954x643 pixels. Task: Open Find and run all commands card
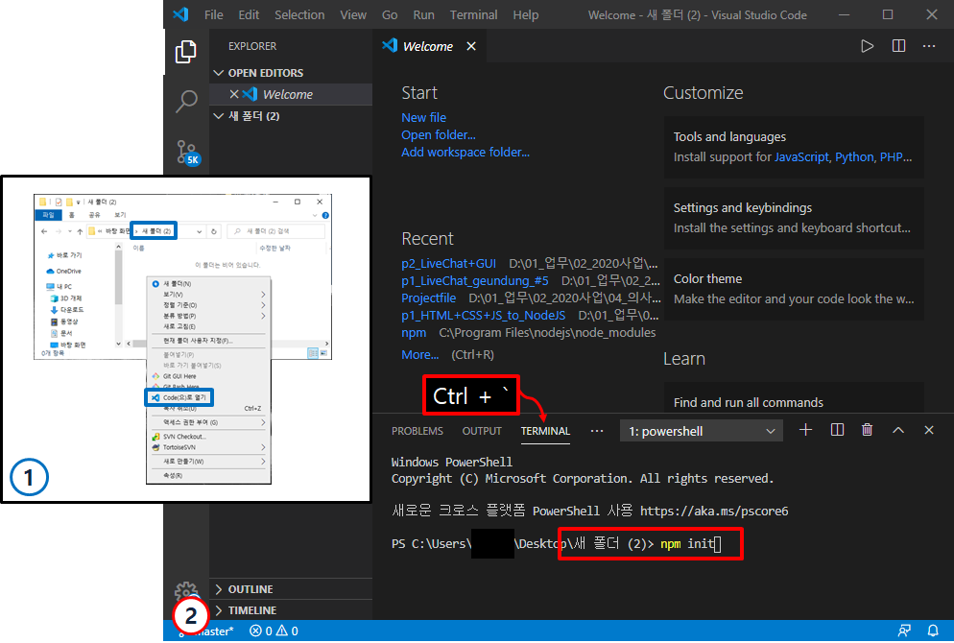click(794, 398)
